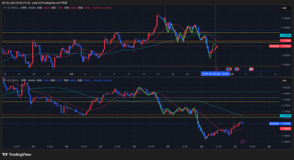Open USD currency dropdown on upper chart
The image size is (294, 160).
pos(285,8)
